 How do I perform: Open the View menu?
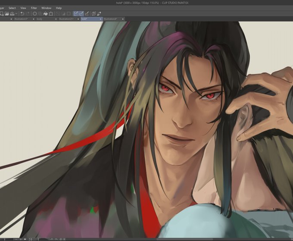pyautogui.click(x=23, y=8)
